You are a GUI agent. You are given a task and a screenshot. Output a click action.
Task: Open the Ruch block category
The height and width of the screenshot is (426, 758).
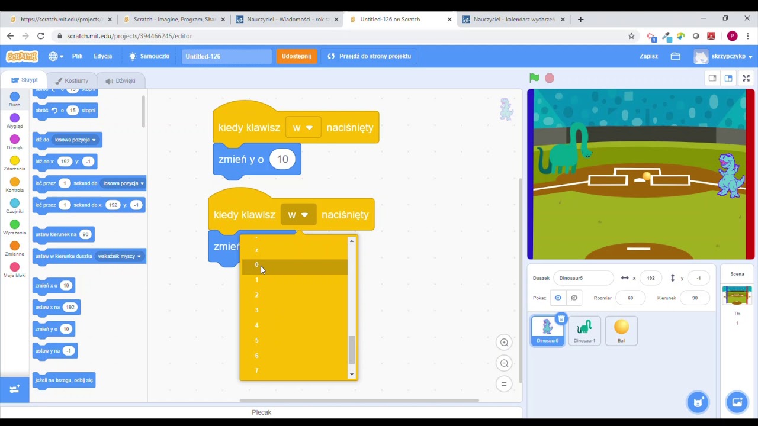coord(15,99)
